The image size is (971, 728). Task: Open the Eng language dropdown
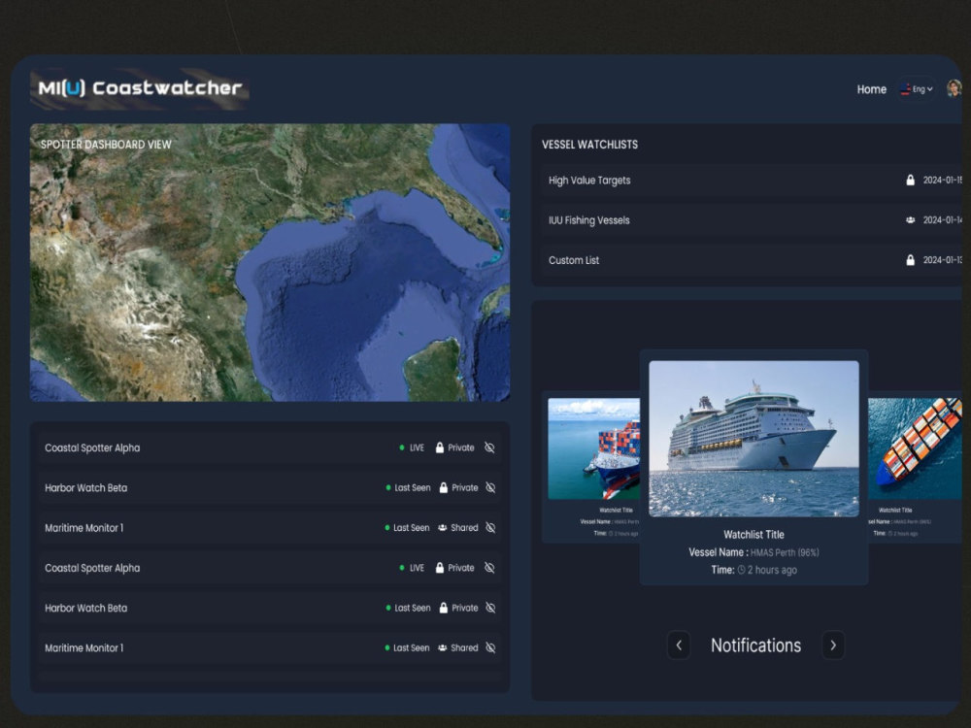click(x=917, y=89)
